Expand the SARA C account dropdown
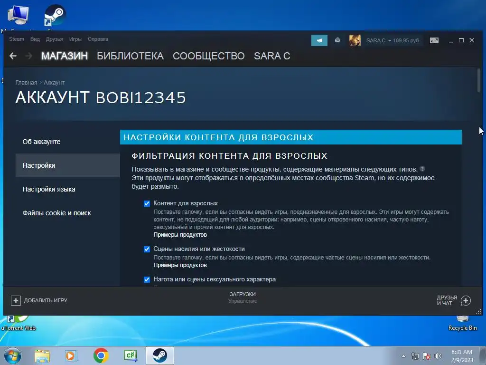The height and width of the screenshot is (365, 486). 378,40
